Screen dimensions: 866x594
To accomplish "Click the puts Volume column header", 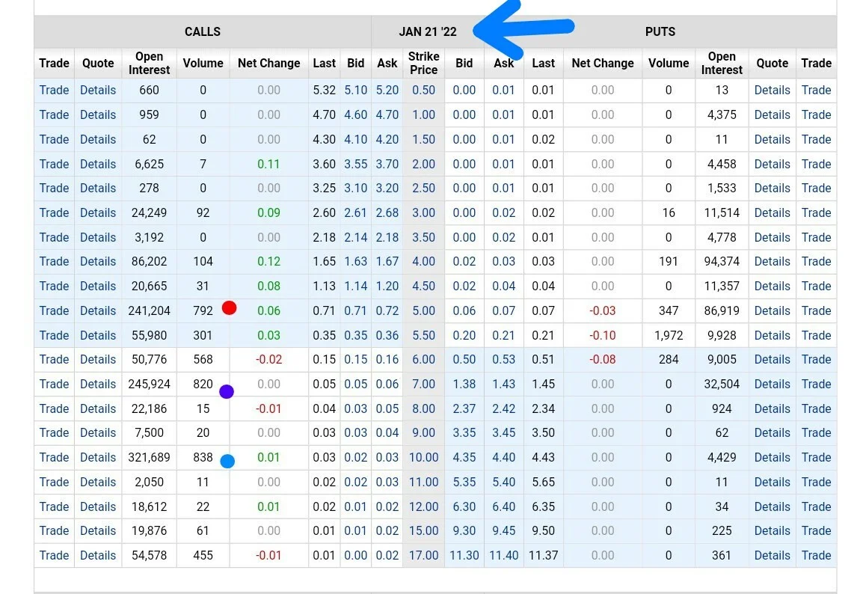I will coord(669,63).
